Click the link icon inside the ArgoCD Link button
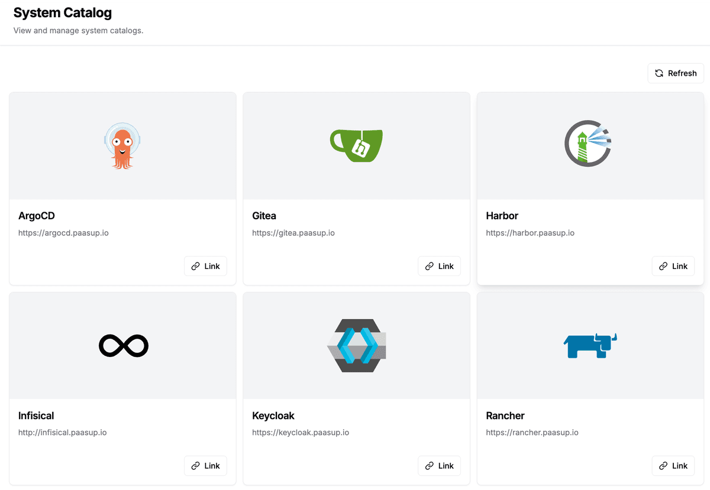 [195, 266]
